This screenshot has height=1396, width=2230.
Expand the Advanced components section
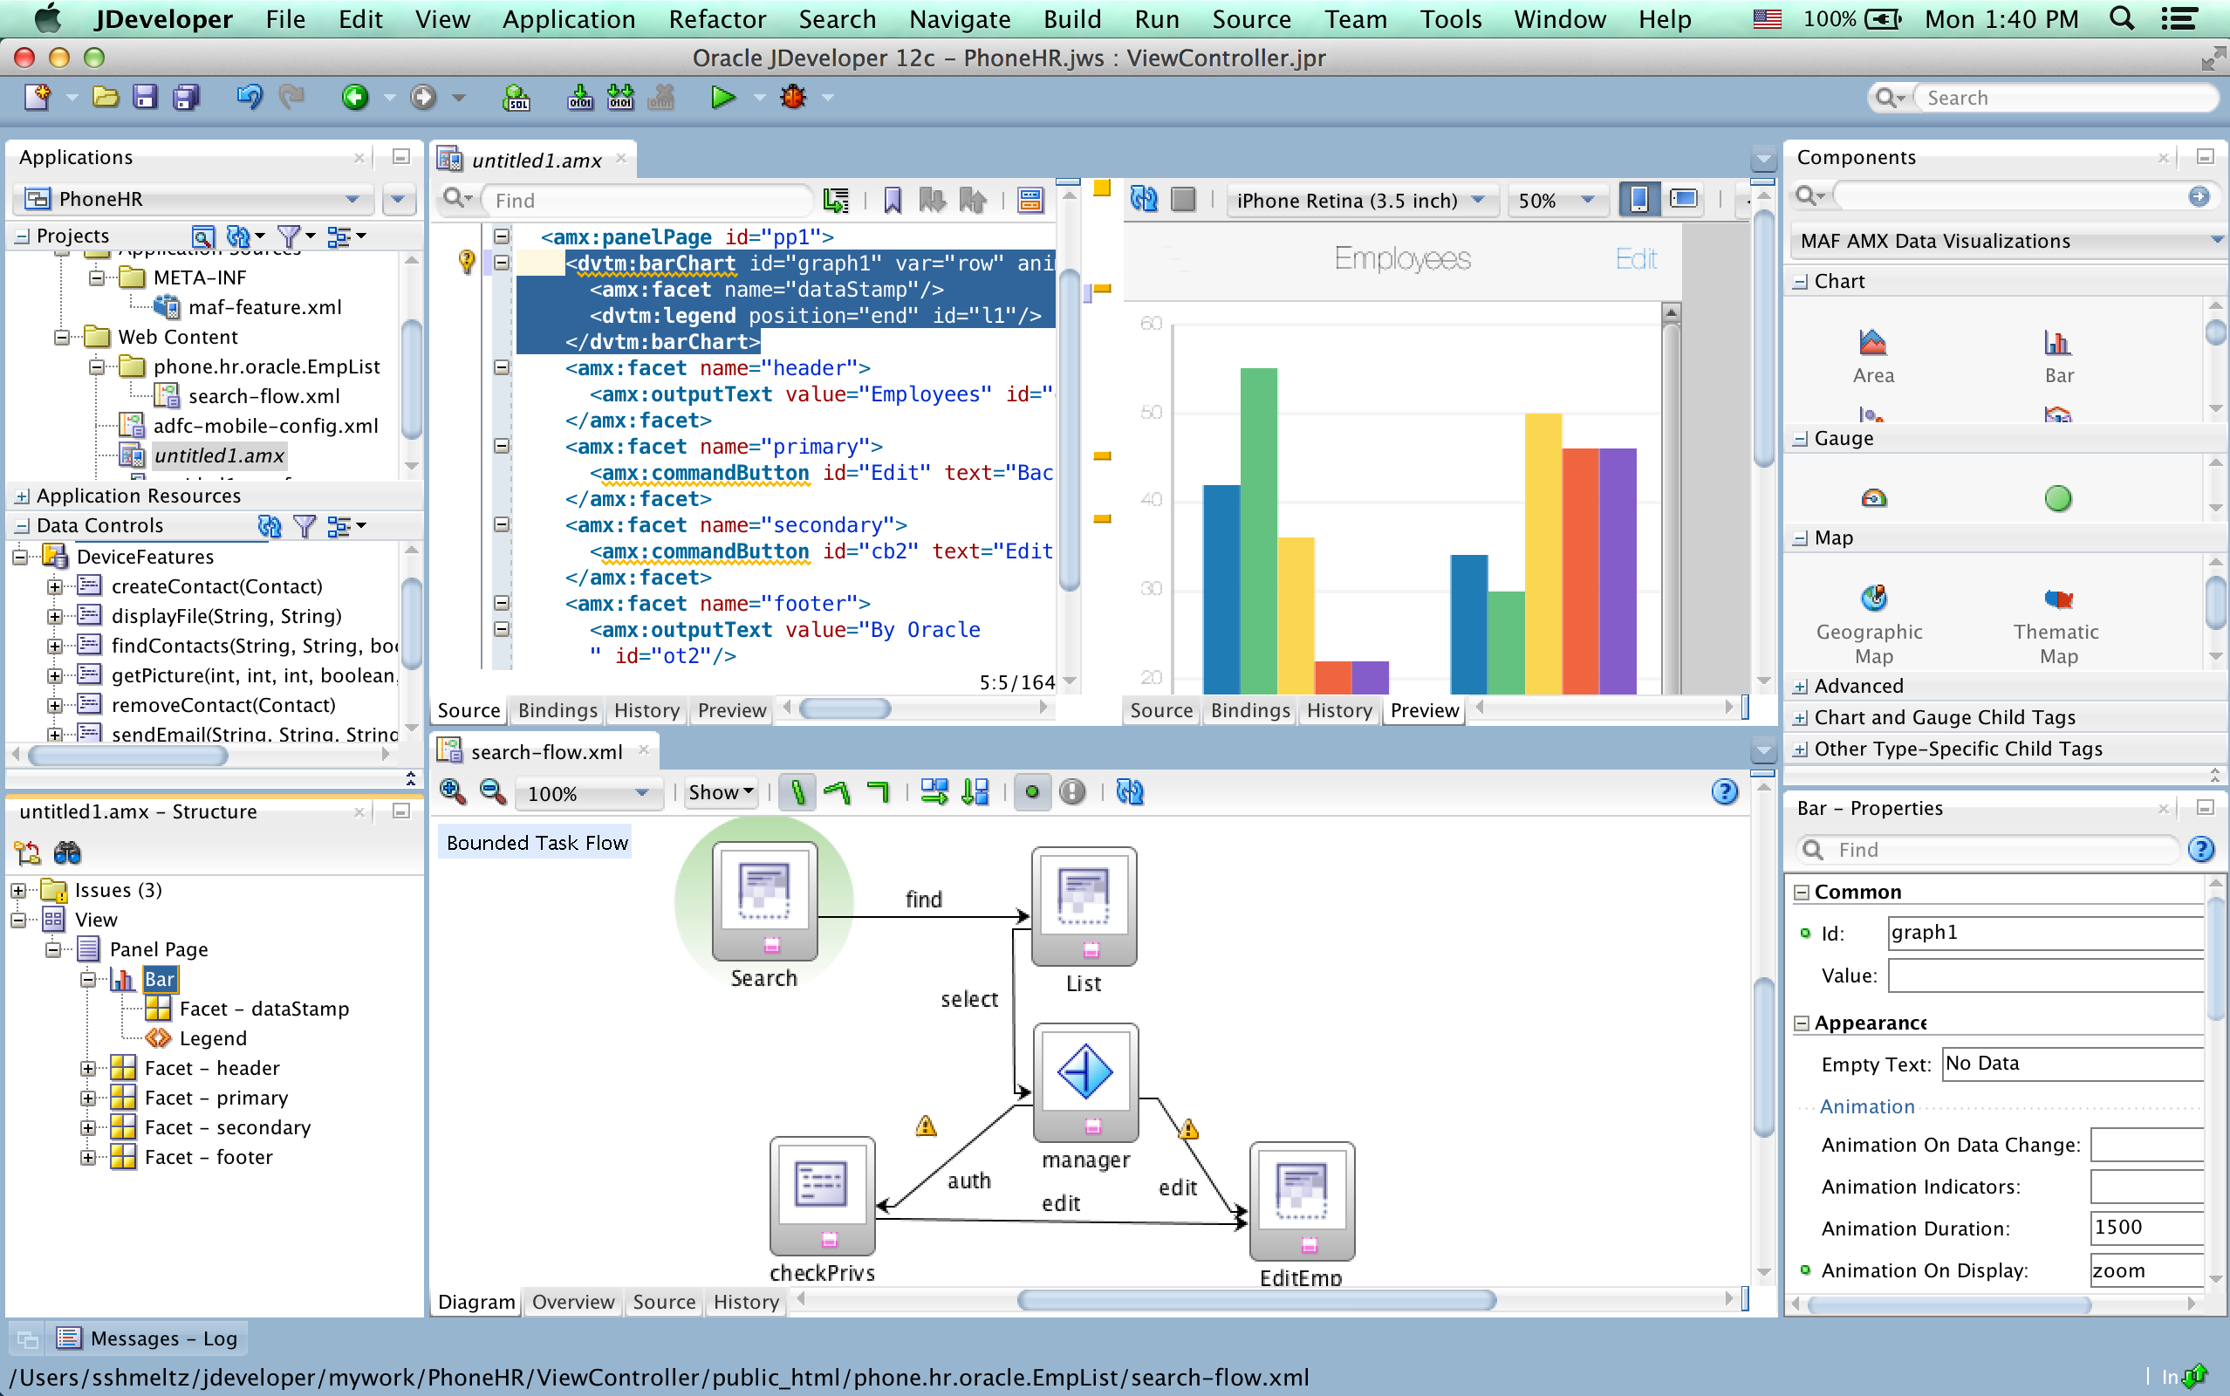tap(1800, 687)
